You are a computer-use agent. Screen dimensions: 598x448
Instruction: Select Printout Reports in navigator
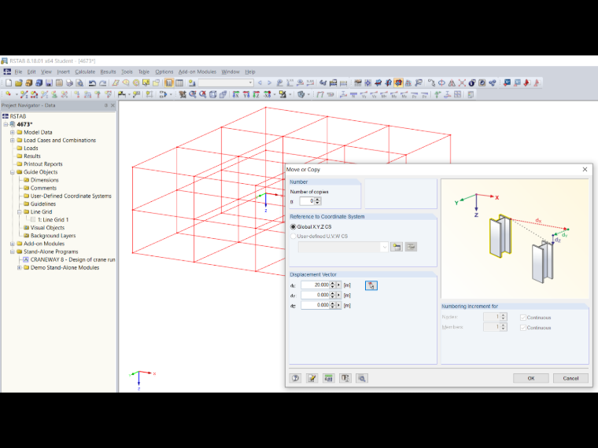tap(43, 164)
